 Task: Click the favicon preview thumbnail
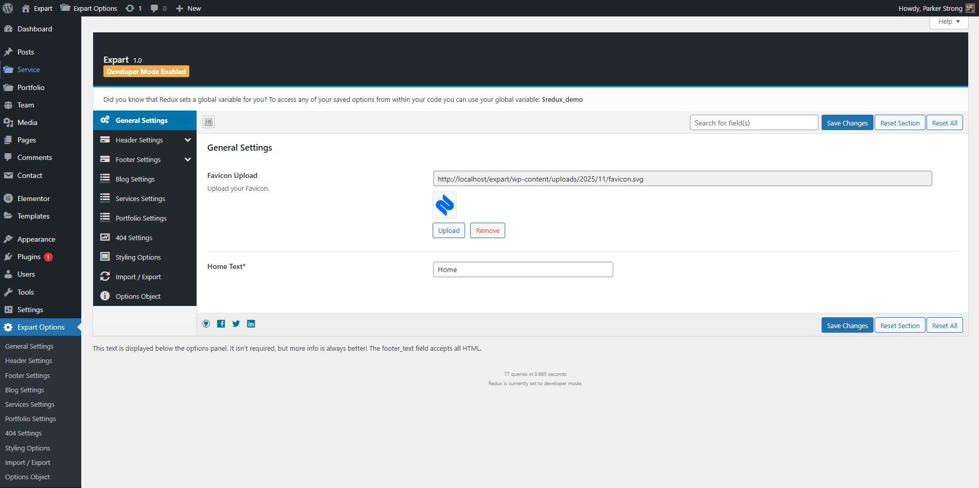tap(444, 205)
